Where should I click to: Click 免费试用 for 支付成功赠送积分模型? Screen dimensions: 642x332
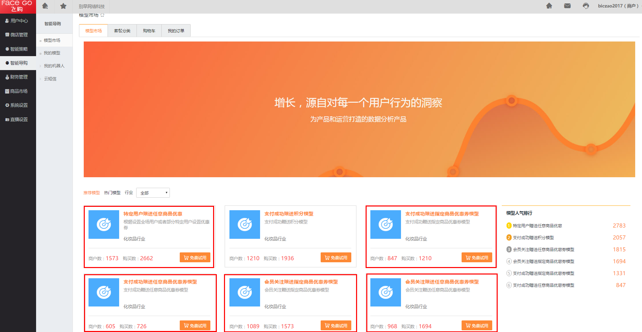pos(336,258)
